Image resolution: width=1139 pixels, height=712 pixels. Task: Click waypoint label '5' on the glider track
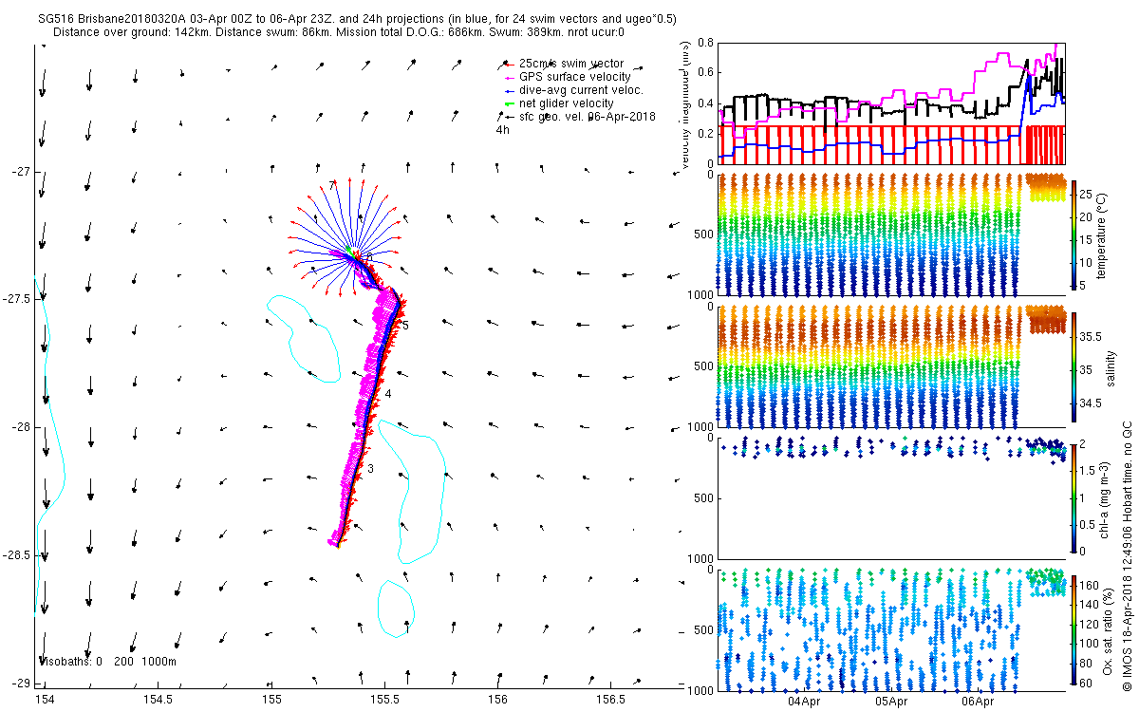pos(405,326)
